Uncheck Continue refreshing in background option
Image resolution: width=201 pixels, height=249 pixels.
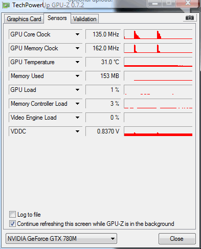(12, 223)
